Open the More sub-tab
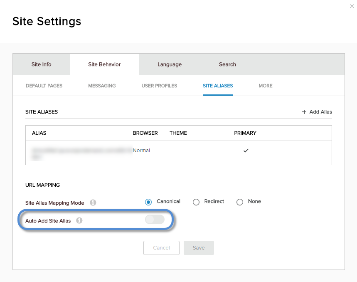 click(x=266, y=86)
